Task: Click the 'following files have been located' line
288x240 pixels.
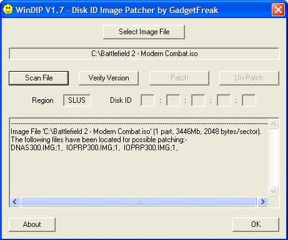Action: (99, 140)
